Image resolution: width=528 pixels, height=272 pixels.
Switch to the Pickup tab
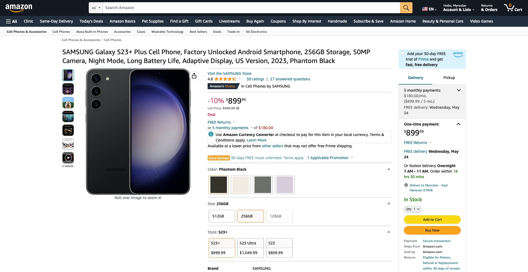449,78
